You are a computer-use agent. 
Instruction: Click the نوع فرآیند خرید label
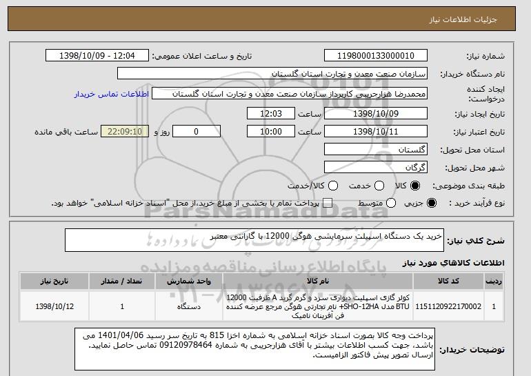[477, 203]
